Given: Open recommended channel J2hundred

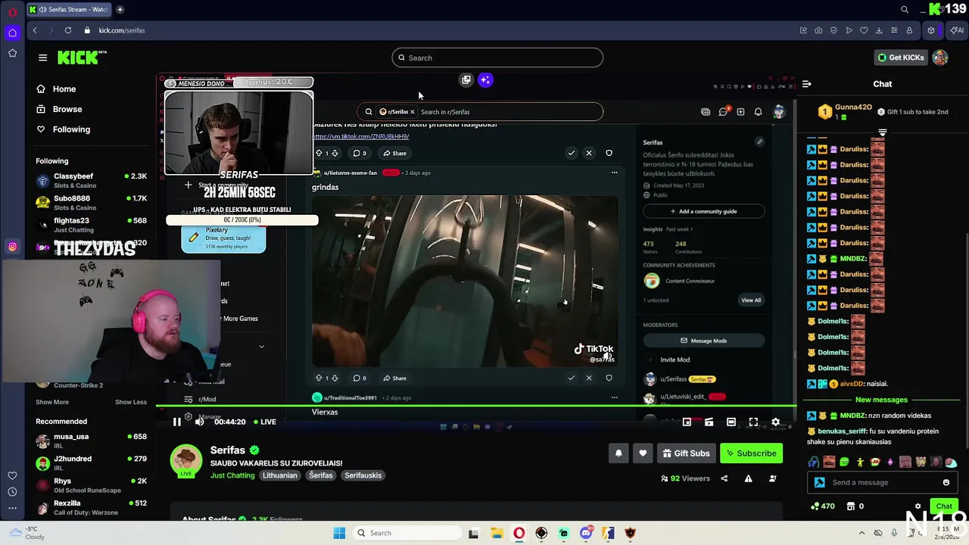Looking at the screenshot, I should (91, 462).
